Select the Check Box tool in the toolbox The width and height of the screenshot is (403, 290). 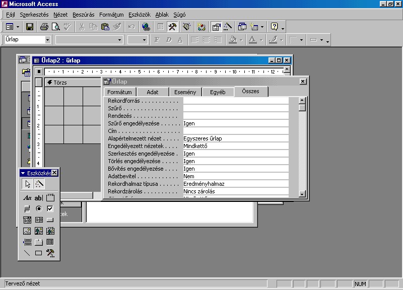click(x=50, y=208)
